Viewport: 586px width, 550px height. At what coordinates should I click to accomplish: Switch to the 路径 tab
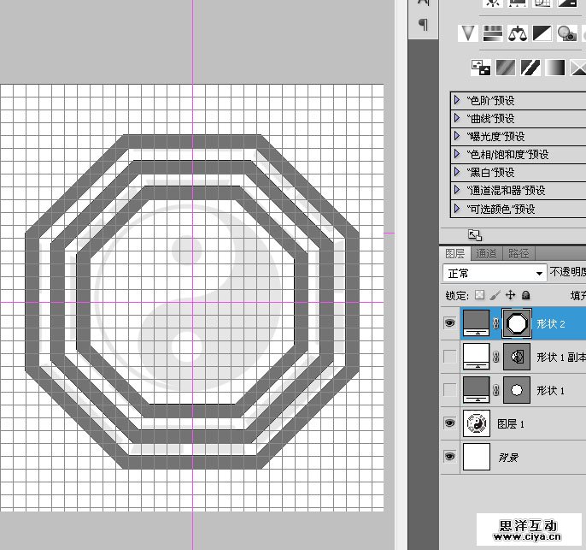tap(518, 253)
